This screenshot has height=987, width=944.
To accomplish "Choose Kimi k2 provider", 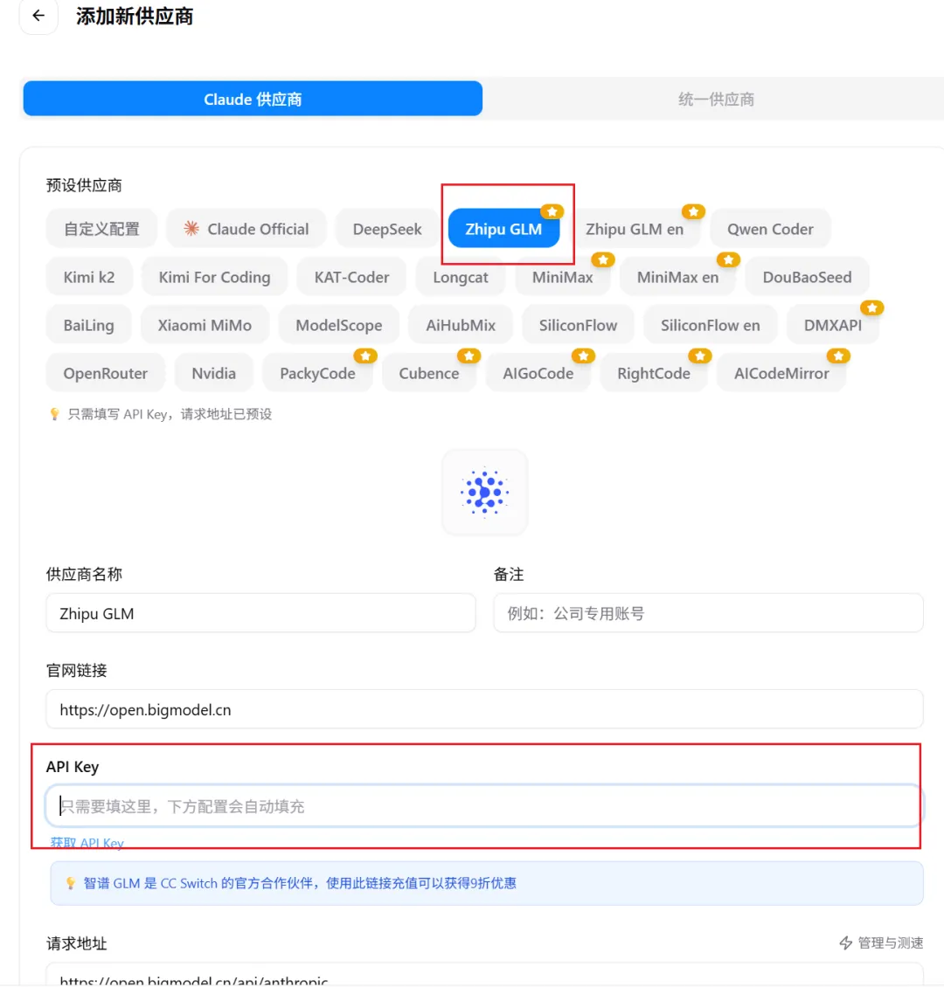I will (x=89, y=277).
